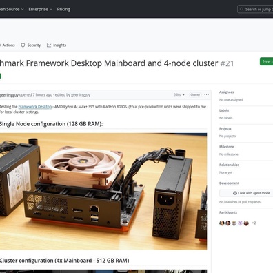Screen dimensions: 273x273
Task: Open the Framework Desktop link
Action: point(35,107)
